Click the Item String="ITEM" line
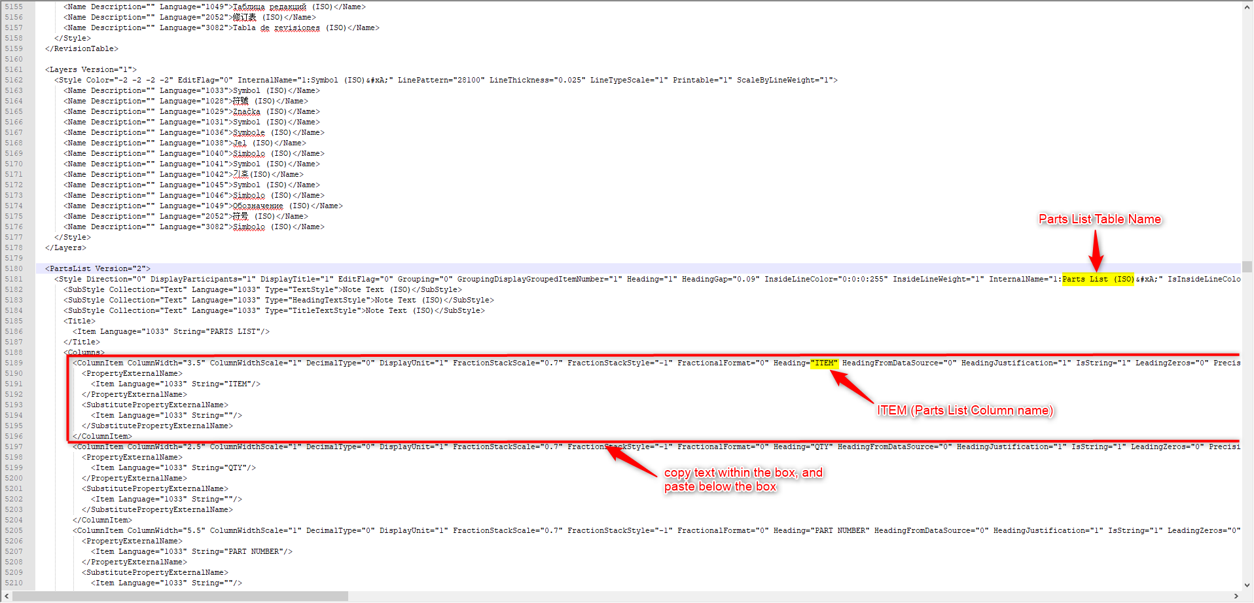Screen dimensions: 1254x603 tap(175, 384)
